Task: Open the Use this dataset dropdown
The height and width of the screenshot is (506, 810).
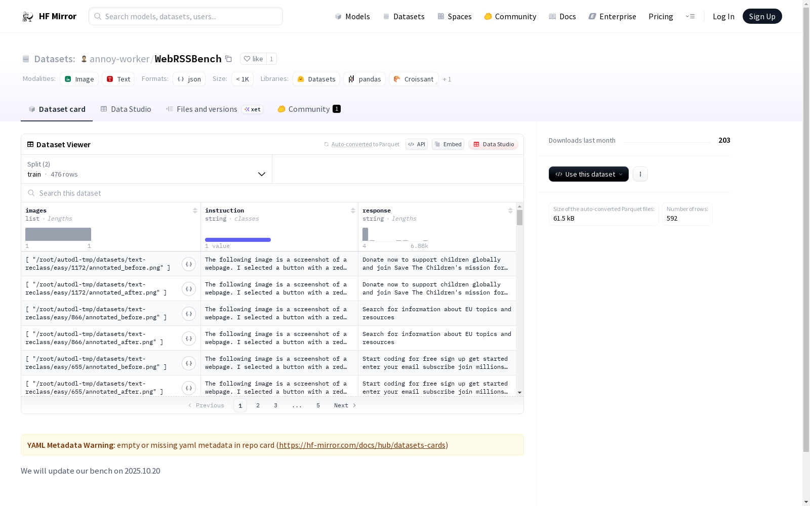Action: pos(589,174)
